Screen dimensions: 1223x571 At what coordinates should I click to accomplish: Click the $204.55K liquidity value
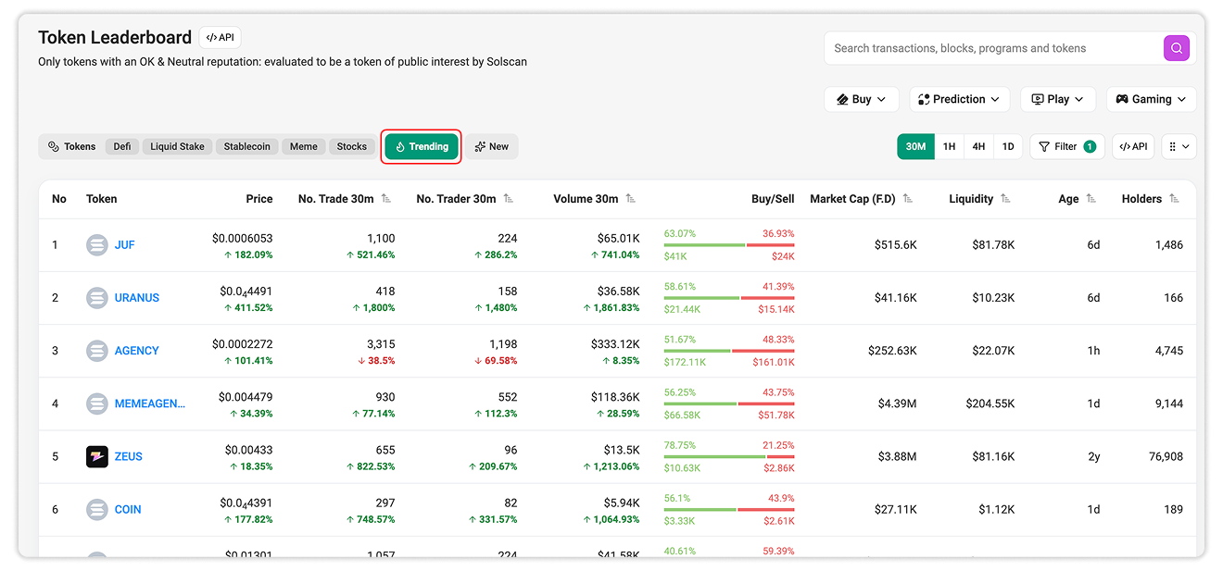pos(989,403)
